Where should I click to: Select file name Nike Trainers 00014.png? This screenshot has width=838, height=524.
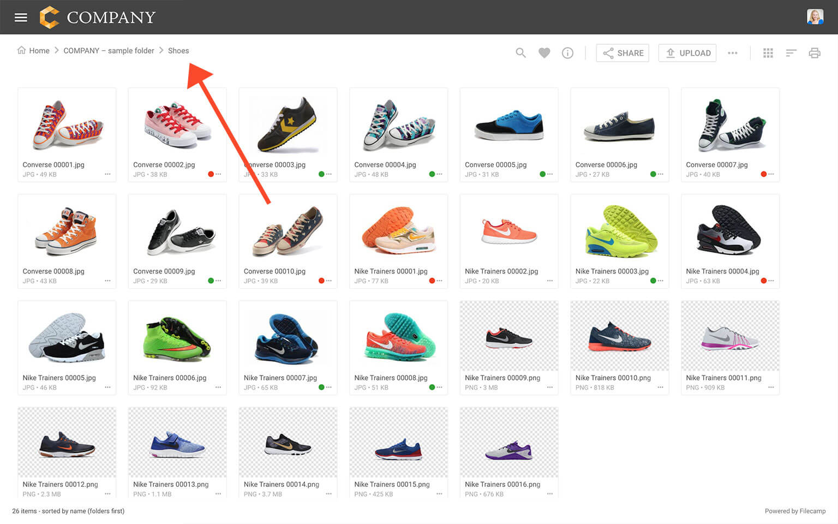tap(282, 484)
